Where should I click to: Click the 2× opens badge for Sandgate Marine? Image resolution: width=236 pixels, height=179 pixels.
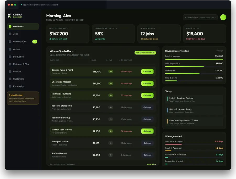(x=111, y=143)
